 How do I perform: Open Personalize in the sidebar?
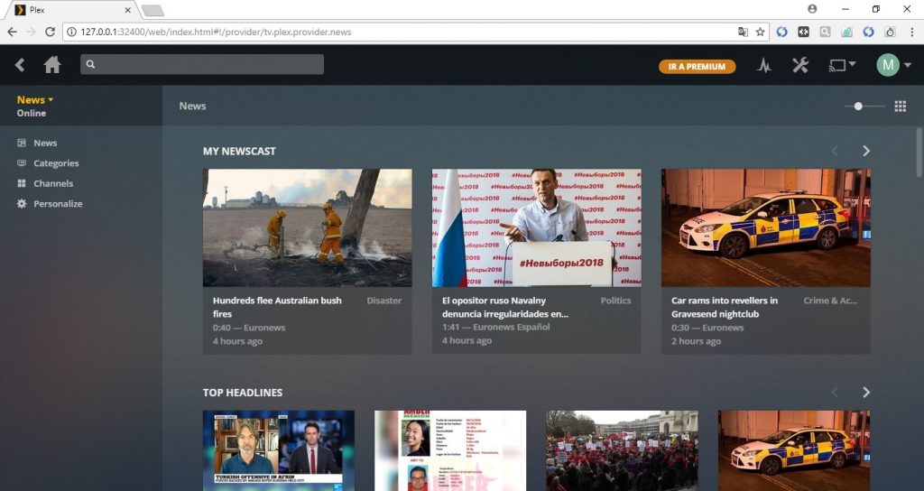click(58, 204)
